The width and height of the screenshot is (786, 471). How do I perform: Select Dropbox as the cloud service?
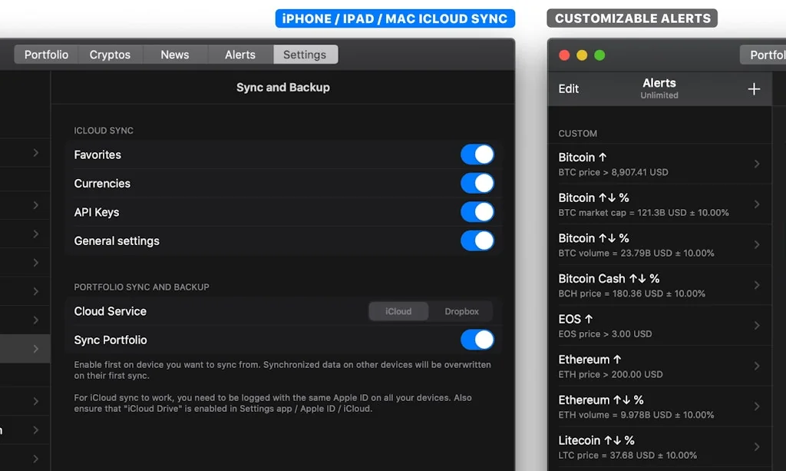461,311
